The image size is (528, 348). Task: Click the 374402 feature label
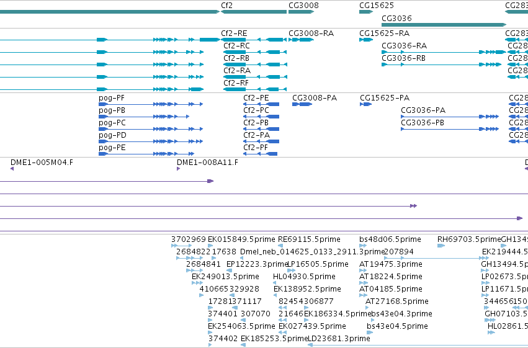223,339
